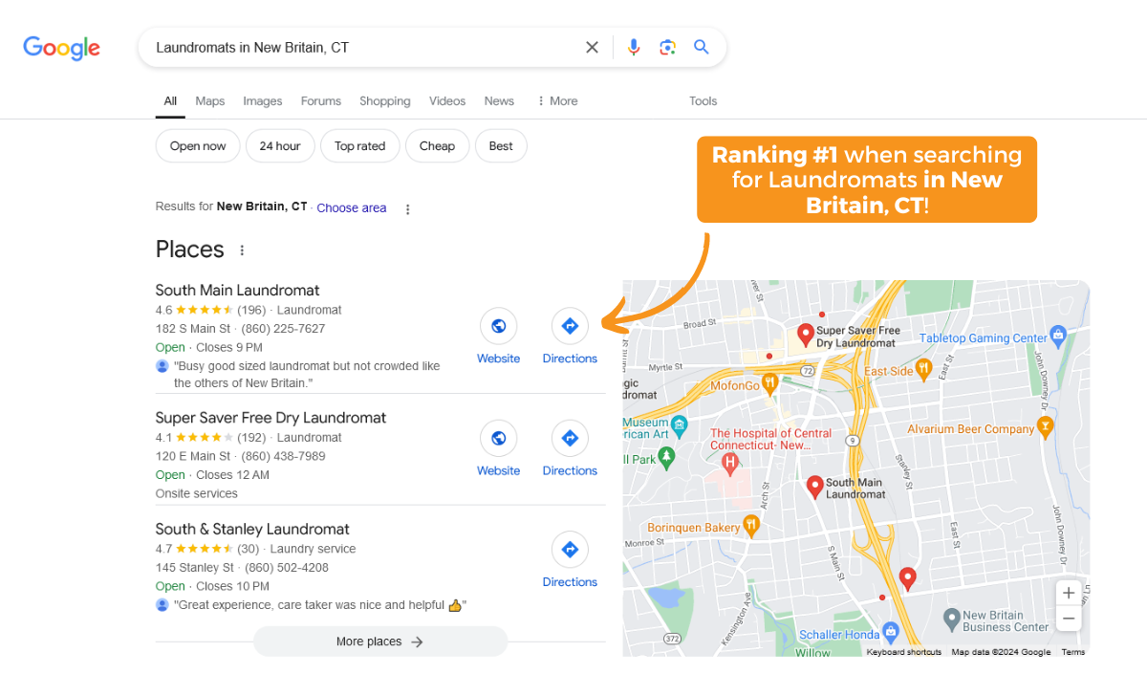Toggle the Open now filter chip

pos(198,146)
